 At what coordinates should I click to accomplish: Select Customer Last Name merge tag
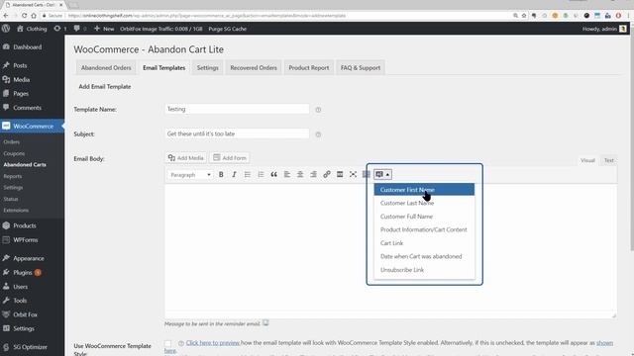coord(424,203)
